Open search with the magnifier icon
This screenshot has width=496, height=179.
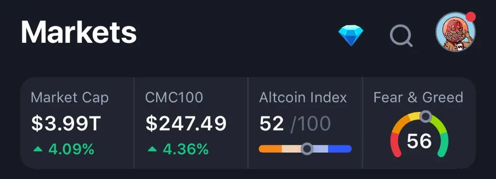[x=401, y=36]
